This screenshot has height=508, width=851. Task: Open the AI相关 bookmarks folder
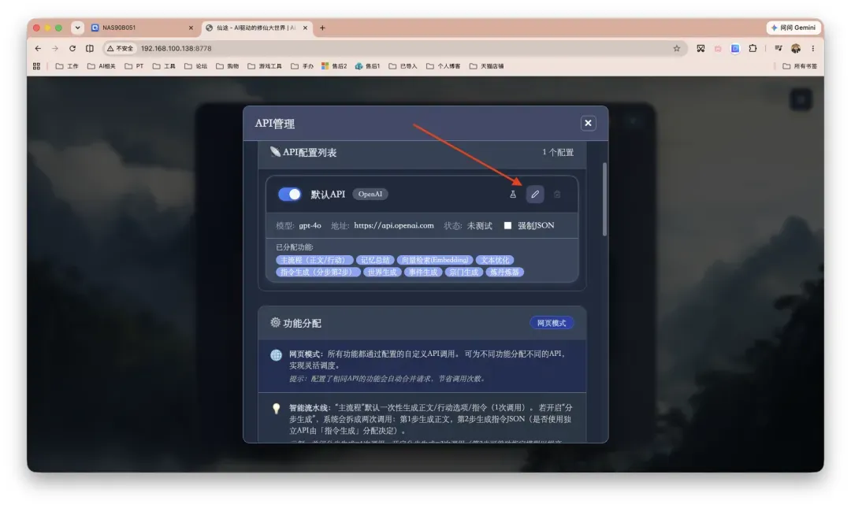pos(102,66)
